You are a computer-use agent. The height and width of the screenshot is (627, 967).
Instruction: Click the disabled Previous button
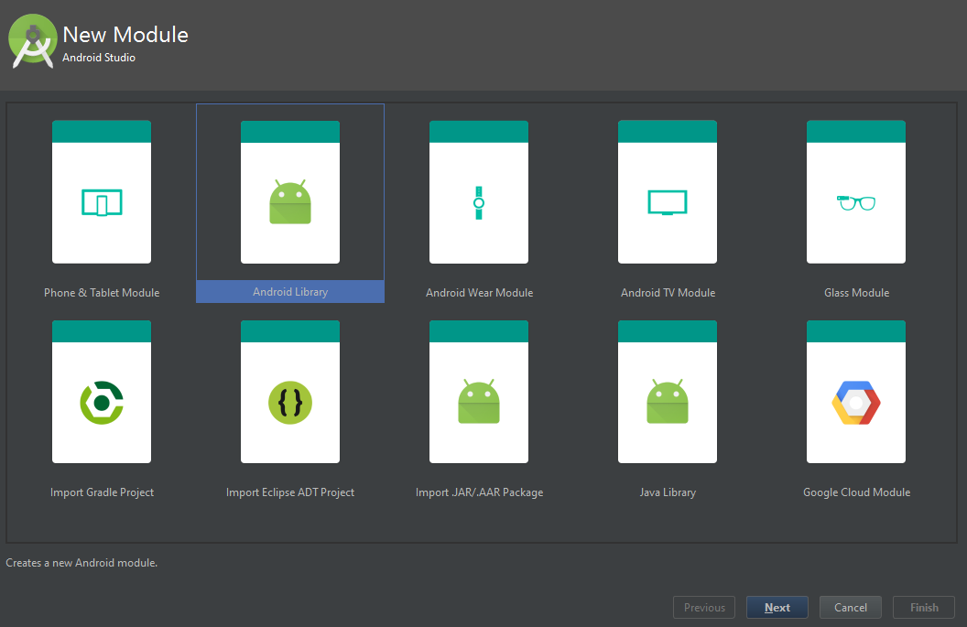(x=704, y=608)
